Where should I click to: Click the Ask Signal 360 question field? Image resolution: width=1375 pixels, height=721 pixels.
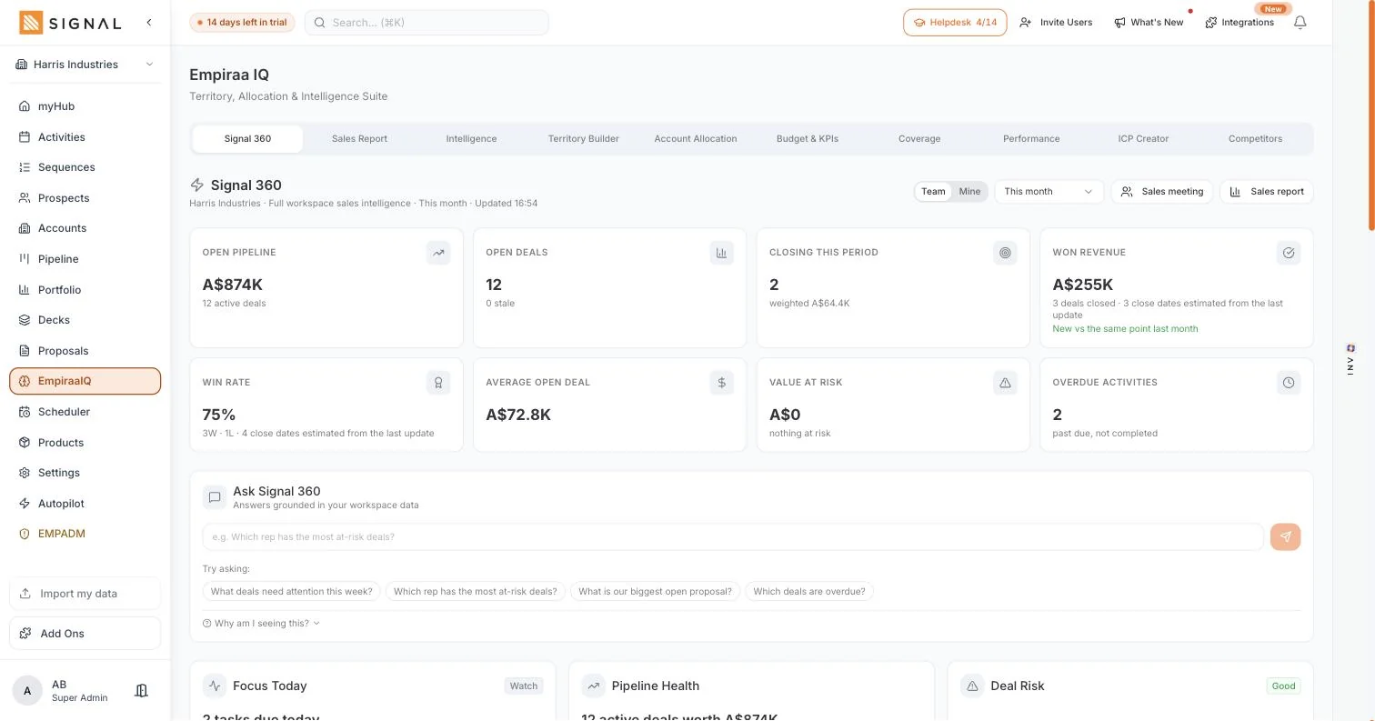coord(733,536)
